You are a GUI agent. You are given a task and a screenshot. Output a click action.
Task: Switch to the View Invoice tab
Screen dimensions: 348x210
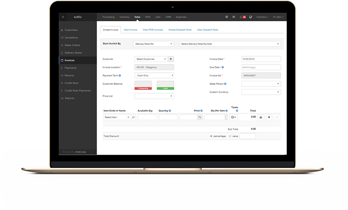130,30
